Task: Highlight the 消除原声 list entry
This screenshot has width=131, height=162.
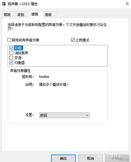Action: click(x=21, y=53)
